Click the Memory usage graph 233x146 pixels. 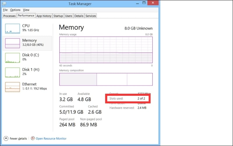(x=106, y=50)
